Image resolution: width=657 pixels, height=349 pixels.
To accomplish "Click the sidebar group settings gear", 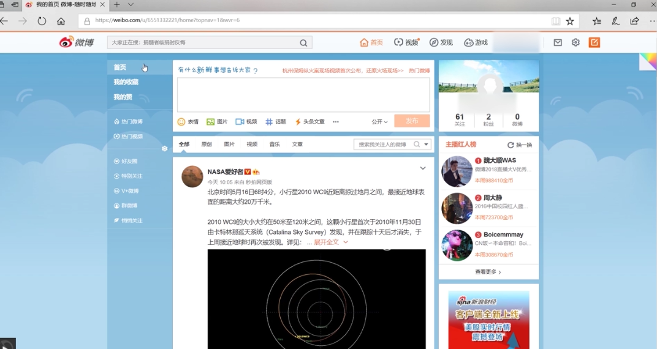I will coord(165,149).
